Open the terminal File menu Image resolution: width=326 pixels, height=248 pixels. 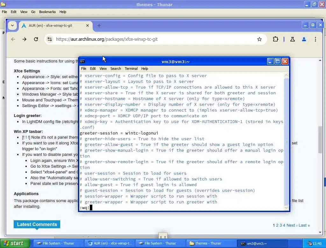(84, 69)
